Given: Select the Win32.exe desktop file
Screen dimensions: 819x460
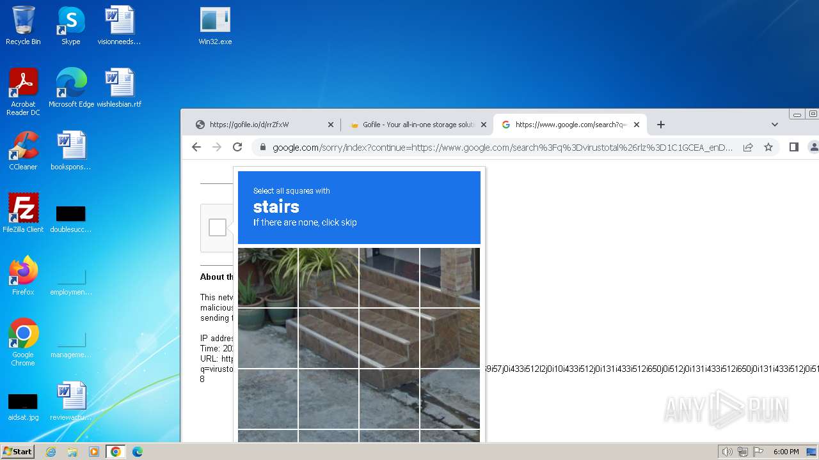Looking at the screenshot, I should point(215,26).
